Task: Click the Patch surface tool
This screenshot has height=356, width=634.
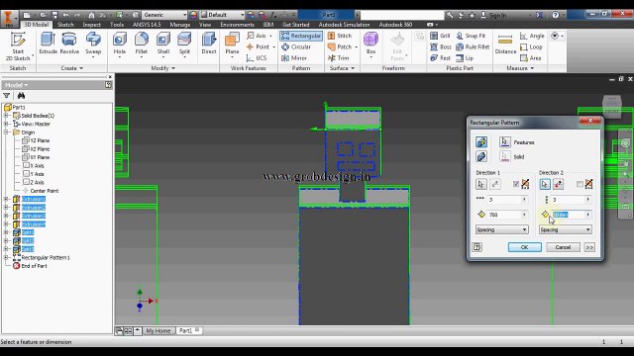Action: pos(340,46)
